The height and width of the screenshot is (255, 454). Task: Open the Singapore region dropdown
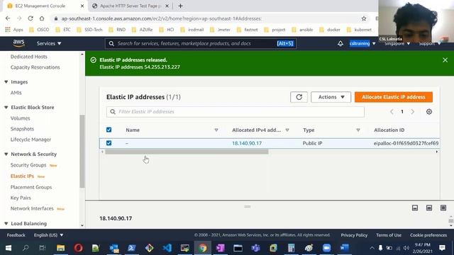tap(397, 43)
